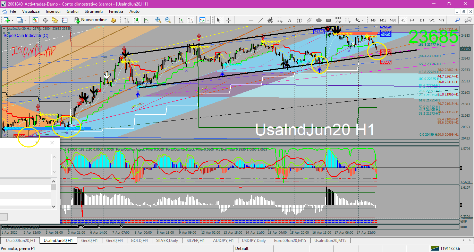Select the text tool letter A
The height and width of the screenshot is (252, 474).
[x=290, y=20]
